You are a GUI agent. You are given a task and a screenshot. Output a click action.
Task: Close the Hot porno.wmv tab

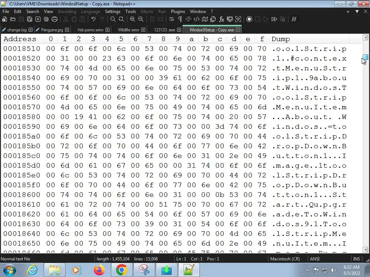(x=108, y=30)
